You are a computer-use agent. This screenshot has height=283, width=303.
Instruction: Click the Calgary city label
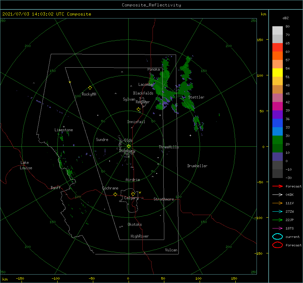click(x=131, y=198)
